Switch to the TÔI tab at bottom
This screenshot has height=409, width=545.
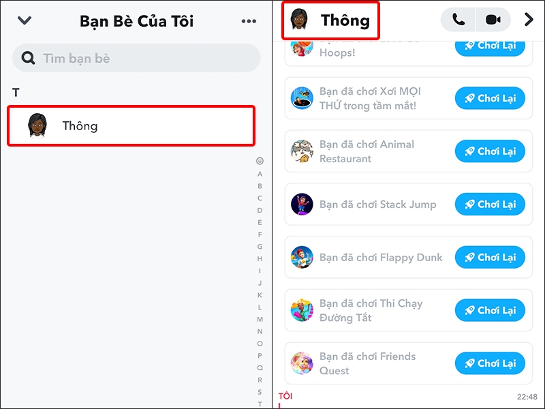click(285, 396)
